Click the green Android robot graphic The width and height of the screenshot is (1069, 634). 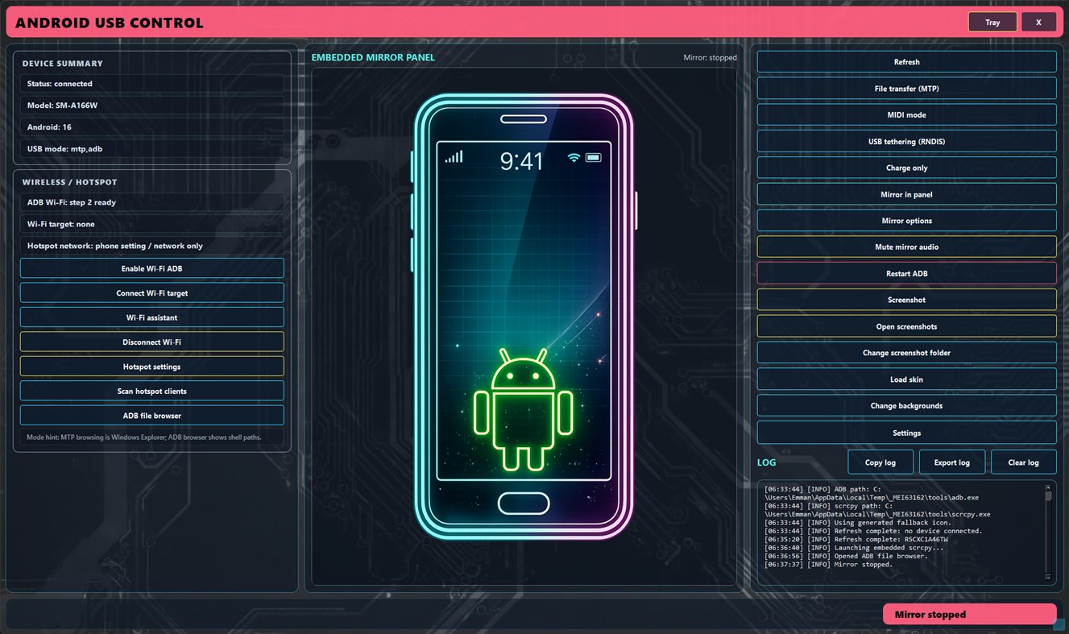[x=524, y=410]
